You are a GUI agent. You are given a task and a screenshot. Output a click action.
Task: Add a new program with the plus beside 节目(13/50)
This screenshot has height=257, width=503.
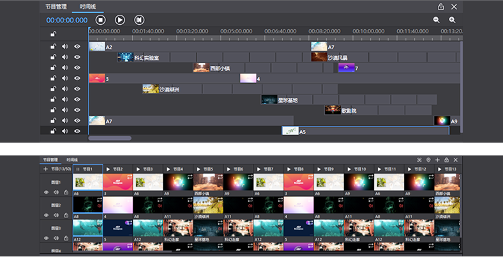coord(45,169)
